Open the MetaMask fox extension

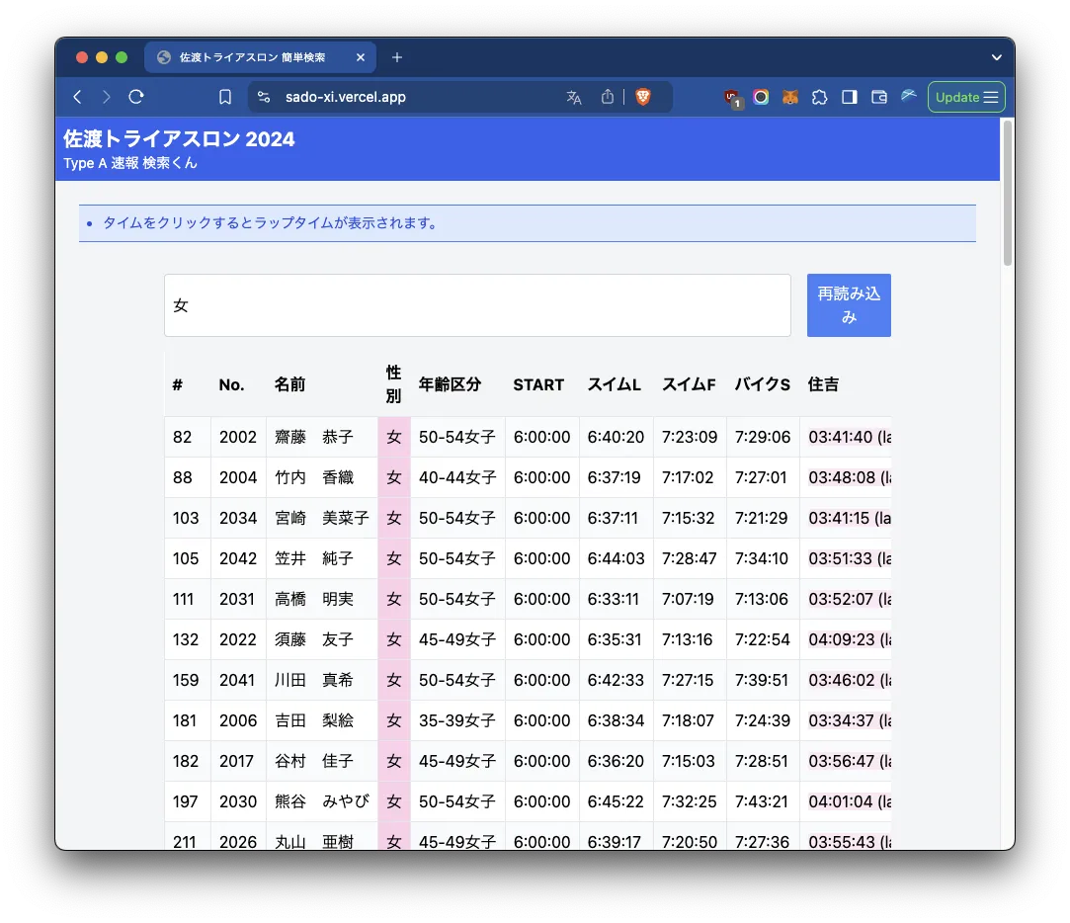pos(790,97)
